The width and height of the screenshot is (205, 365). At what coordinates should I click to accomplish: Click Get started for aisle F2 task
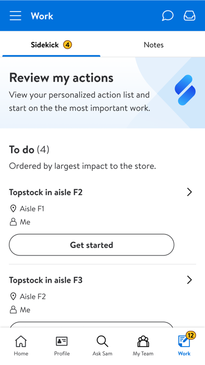(92, 245)
